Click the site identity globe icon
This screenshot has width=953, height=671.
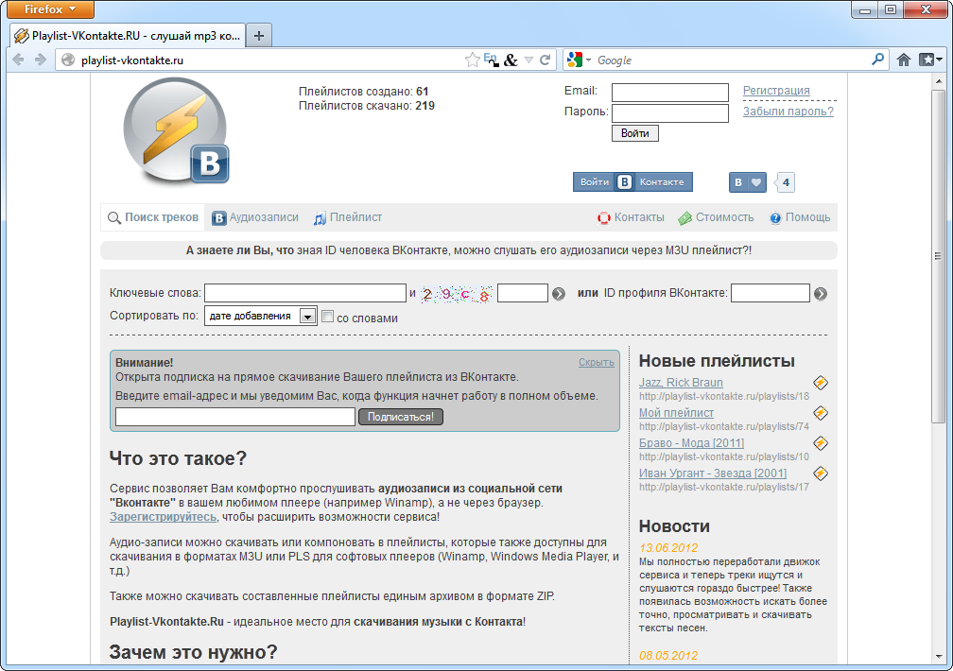click(68, 60)
